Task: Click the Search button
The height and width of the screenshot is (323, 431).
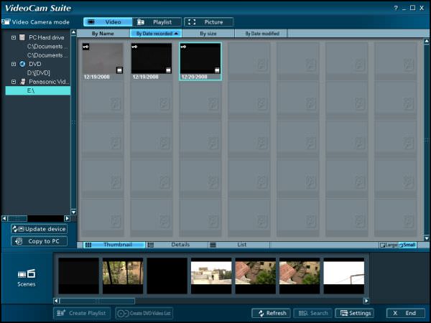Action: (x=312, y=313)
